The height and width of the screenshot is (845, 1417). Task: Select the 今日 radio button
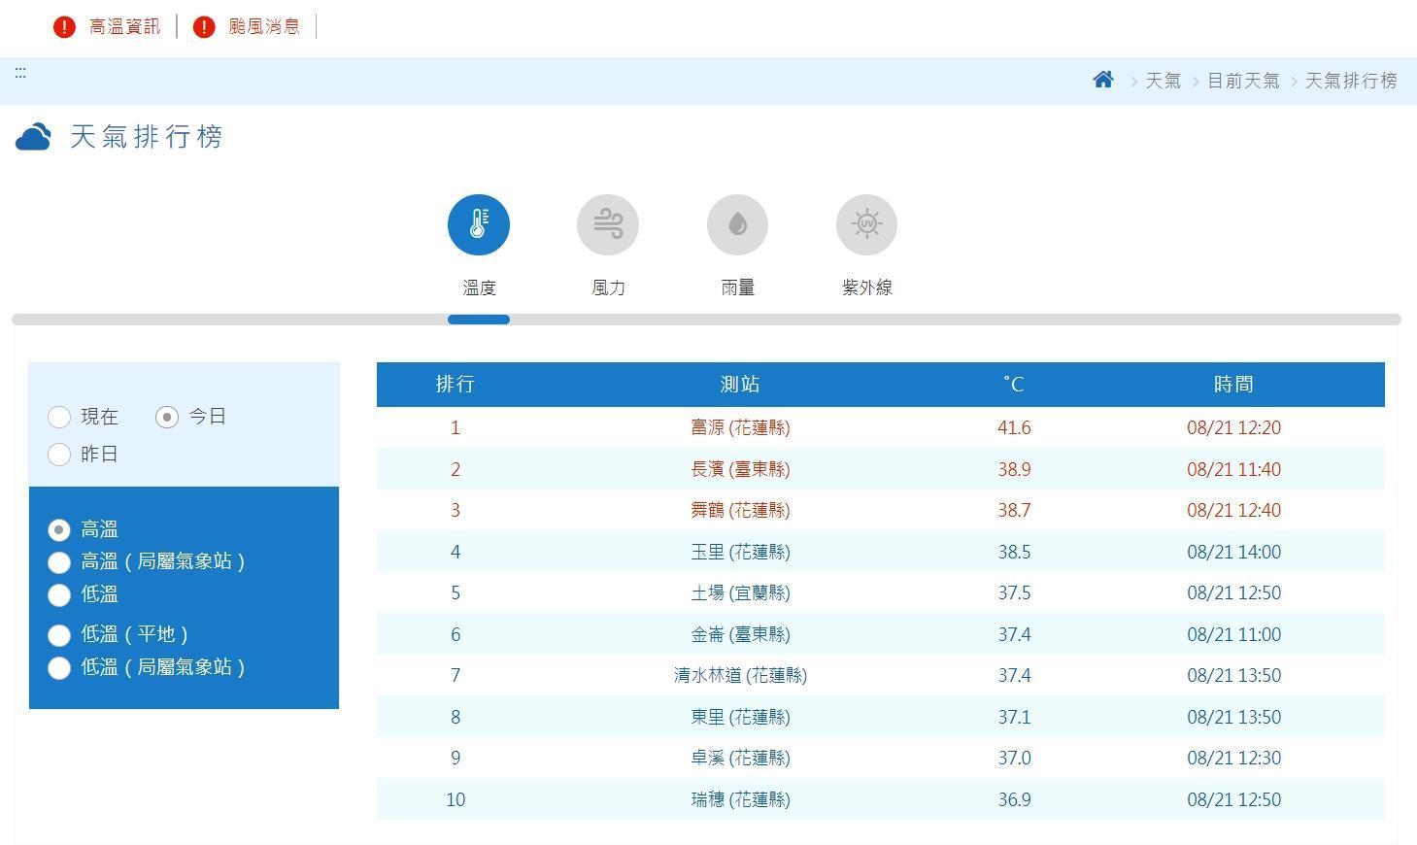click(x=167, y=417)
